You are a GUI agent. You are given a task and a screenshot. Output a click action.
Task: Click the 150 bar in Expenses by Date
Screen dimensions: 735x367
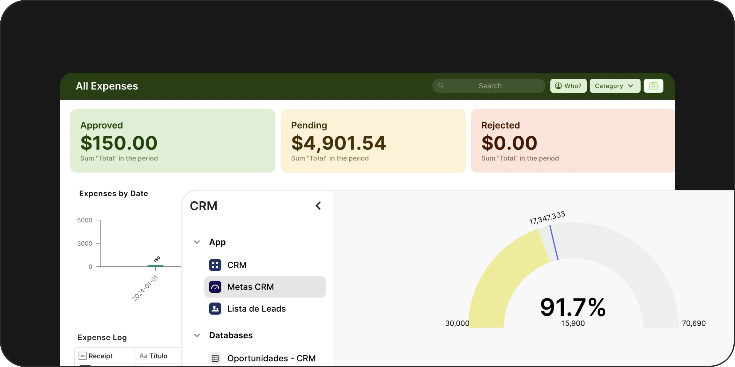155,266
